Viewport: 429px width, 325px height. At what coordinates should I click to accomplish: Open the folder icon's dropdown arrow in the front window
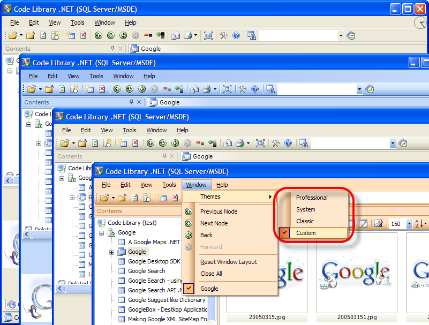[x=113, y=198]
